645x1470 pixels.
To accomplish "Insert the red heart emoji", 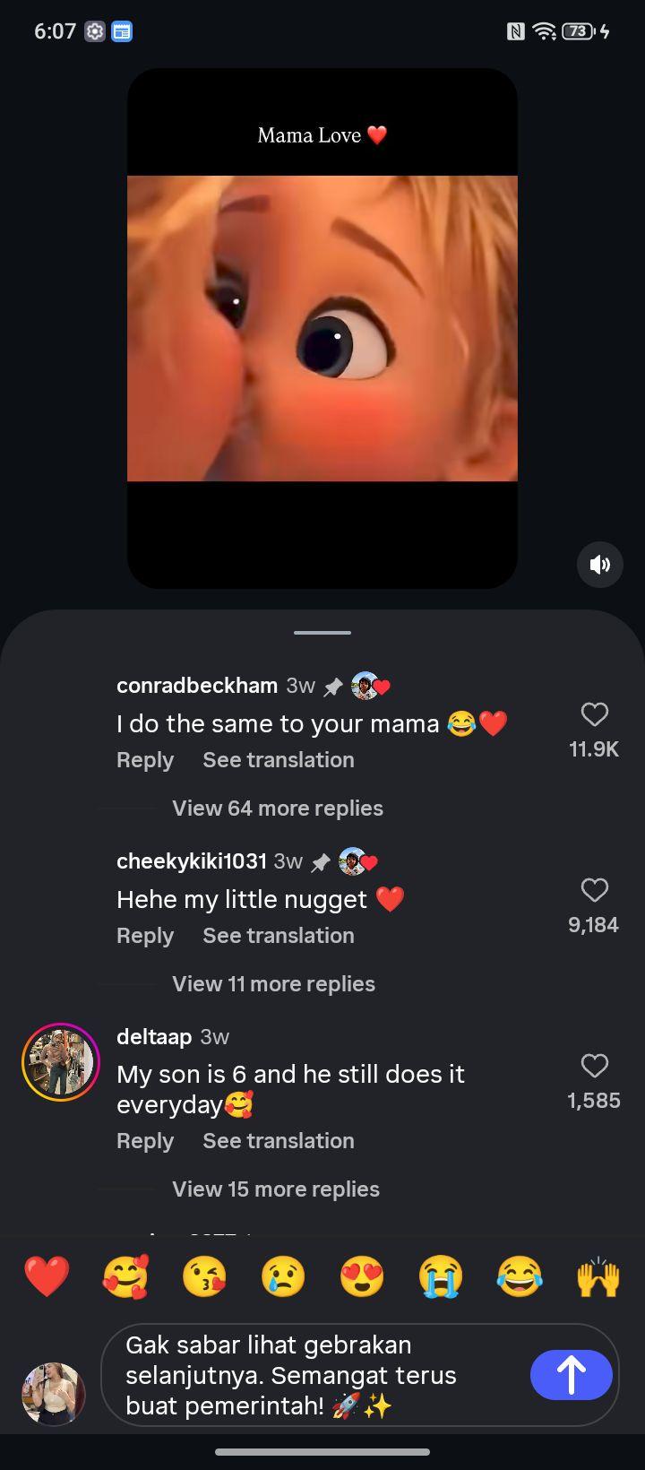I will pyautogui.click(x=47, y=1276).
